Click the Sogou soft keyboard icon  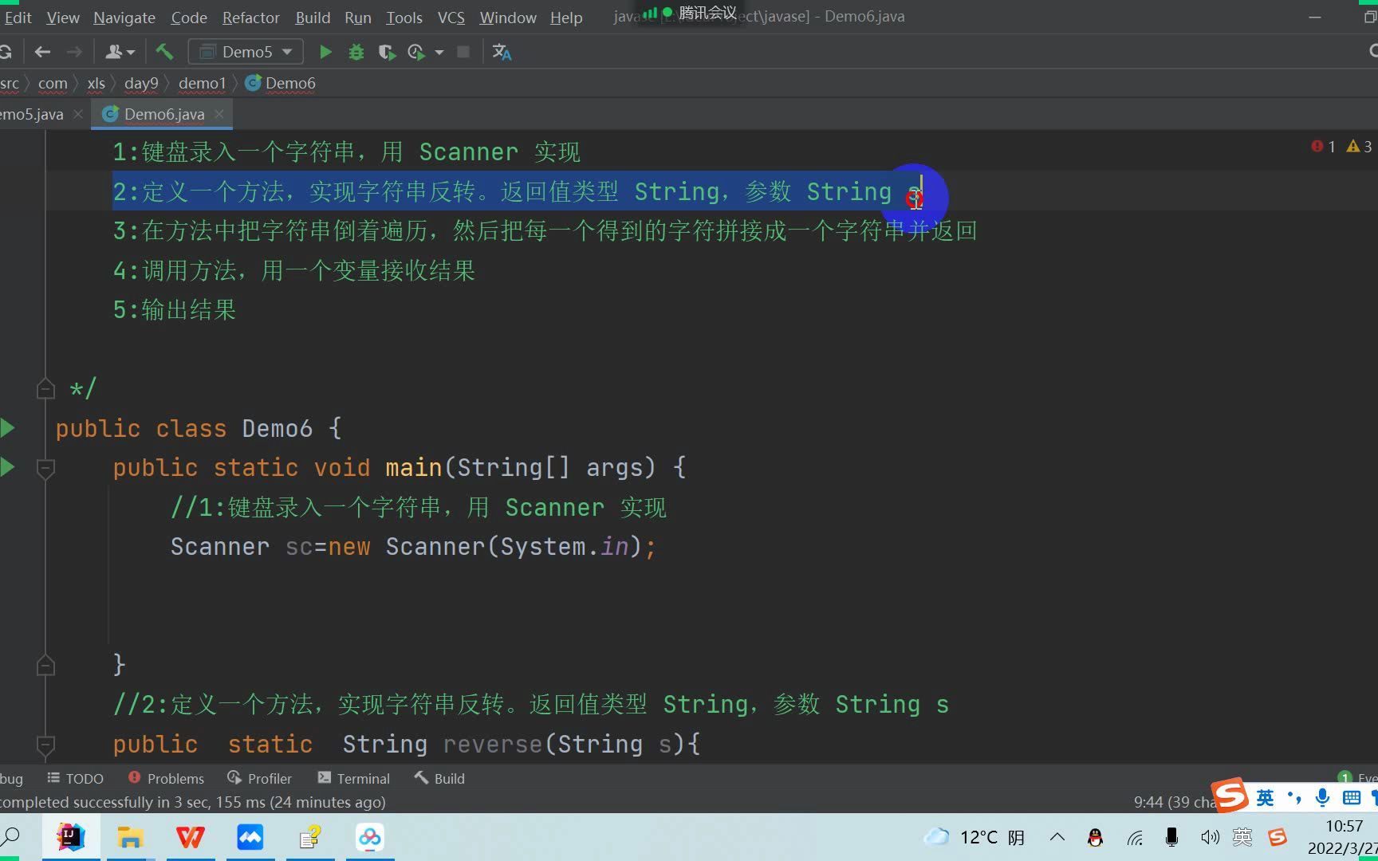click(1352, 797)
